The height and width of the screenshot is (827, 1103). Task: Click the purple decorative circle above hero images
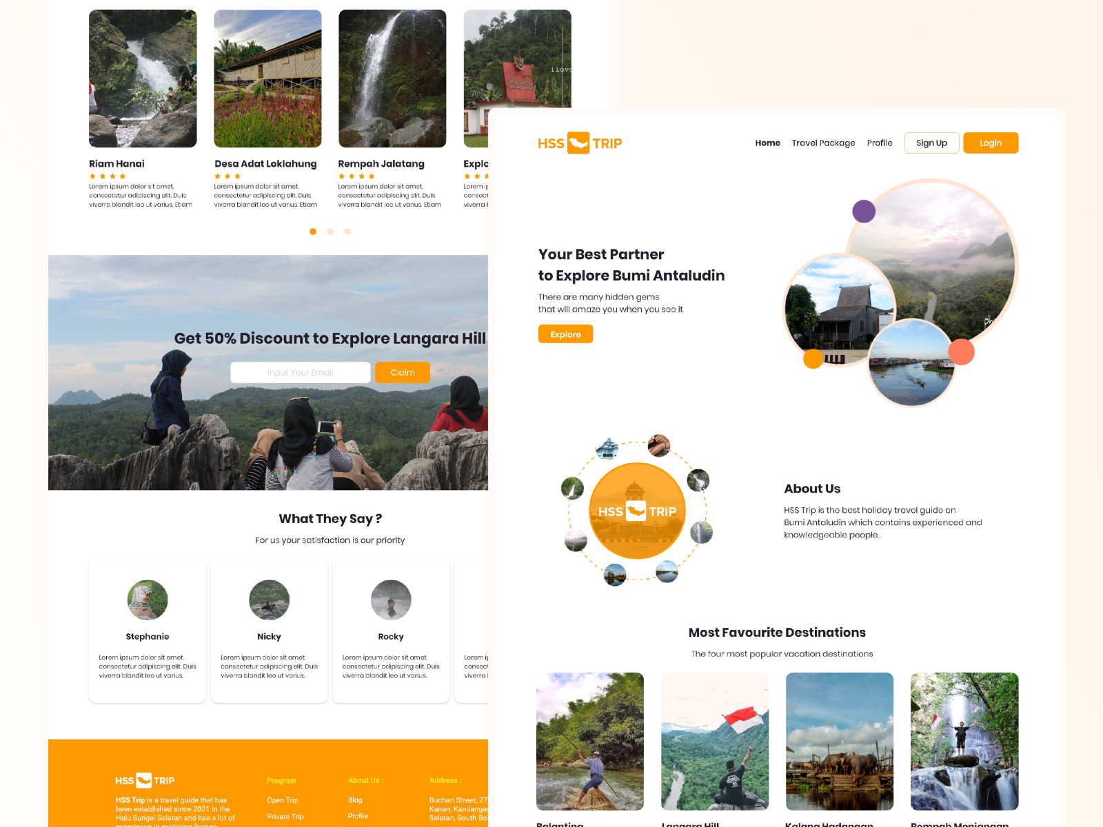864,212
